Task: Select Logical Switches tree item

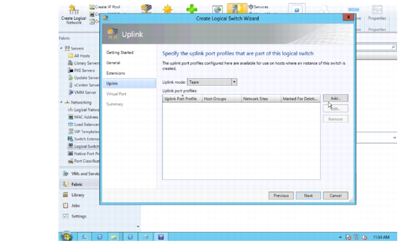Action: [x=83, y=146]
